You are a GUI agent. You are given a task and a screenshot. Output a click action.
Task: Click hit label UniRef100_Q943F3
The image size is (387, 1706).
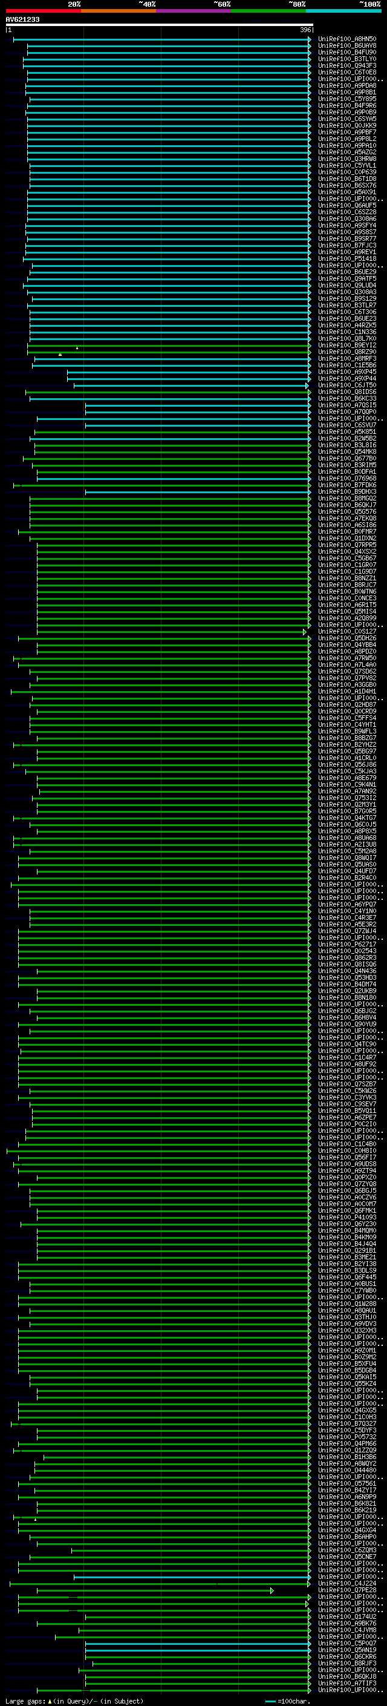(347, 65)
